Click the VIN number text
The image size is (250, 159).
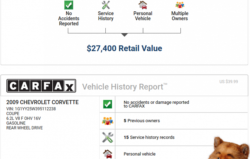31,109
